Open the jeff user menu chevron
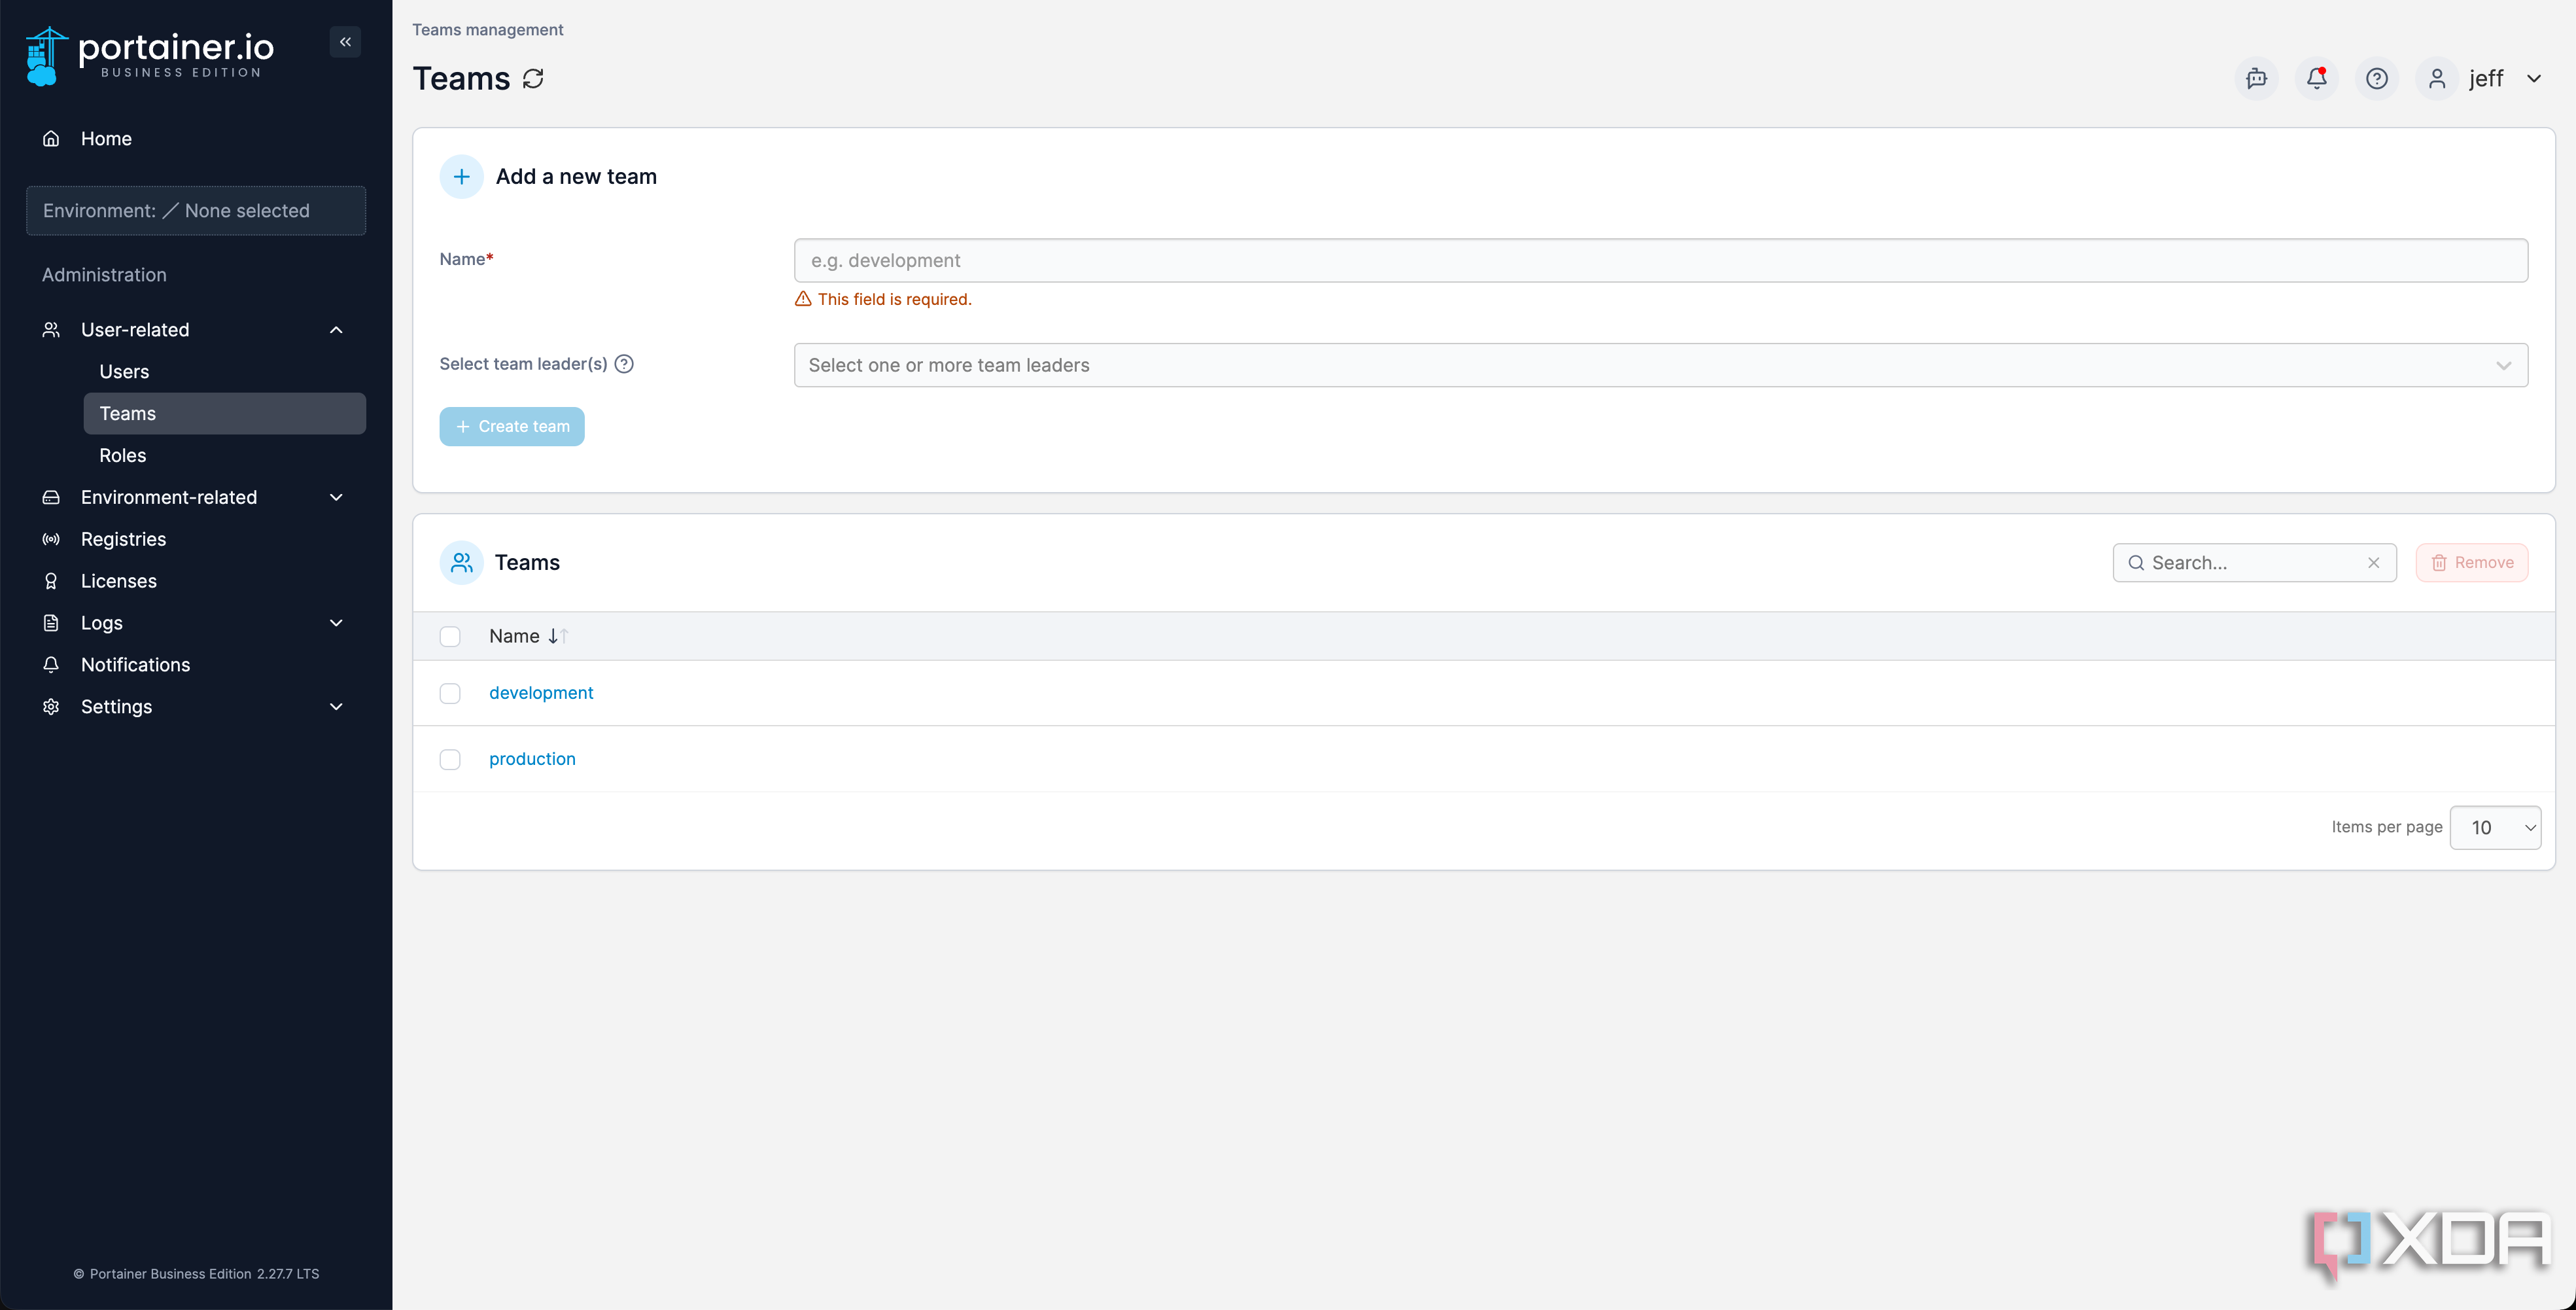2576x1310 pixels. coord(2533,79)
